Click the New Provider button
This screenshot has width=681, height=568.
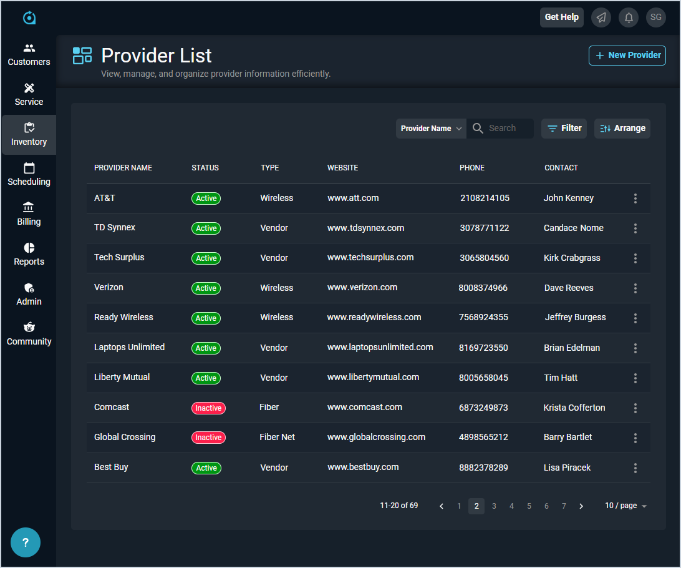(x=627, y=56)
